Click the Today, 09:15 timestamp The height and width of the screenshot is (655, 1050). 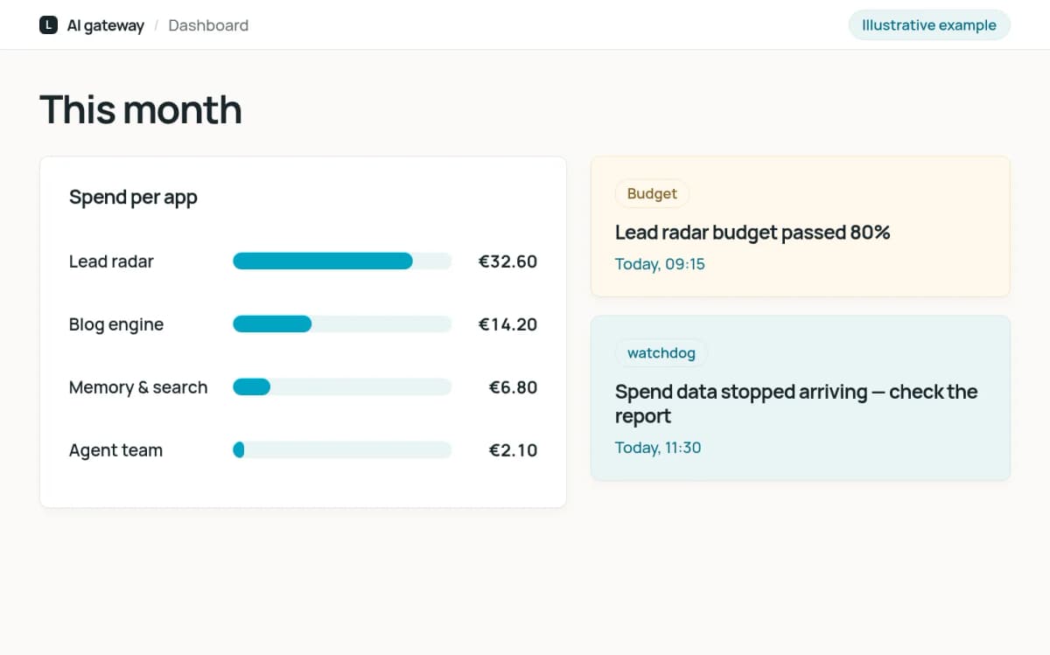tap(660, 264)
